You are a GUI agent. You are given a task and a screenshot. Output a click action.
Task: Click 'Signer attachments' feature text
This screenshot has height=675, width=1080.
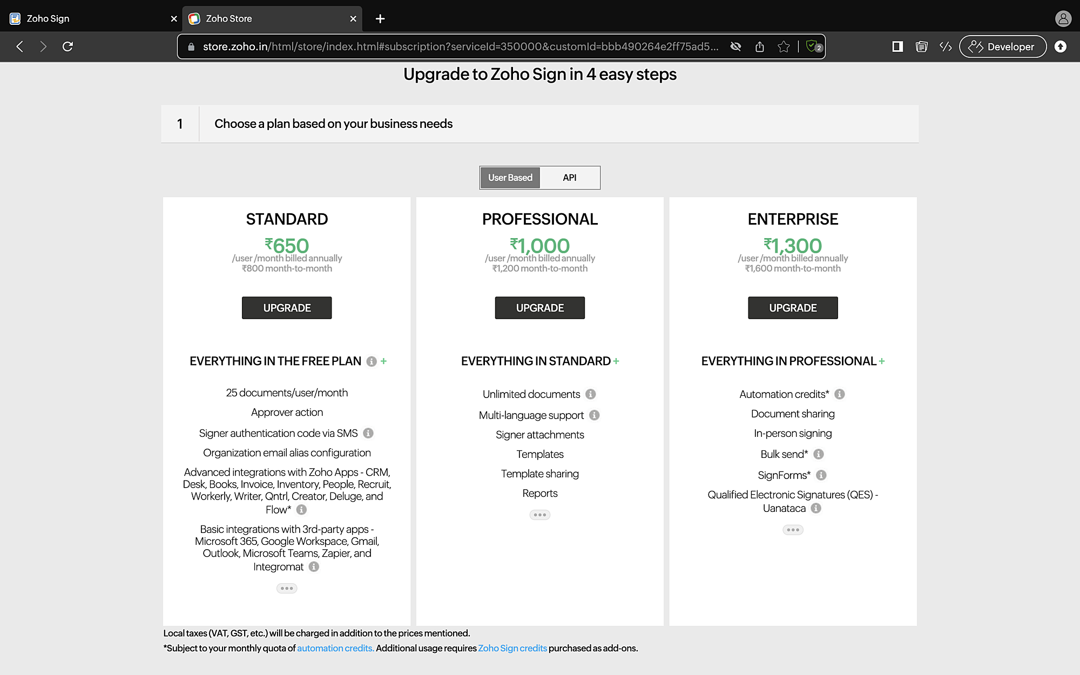(540, 435)
